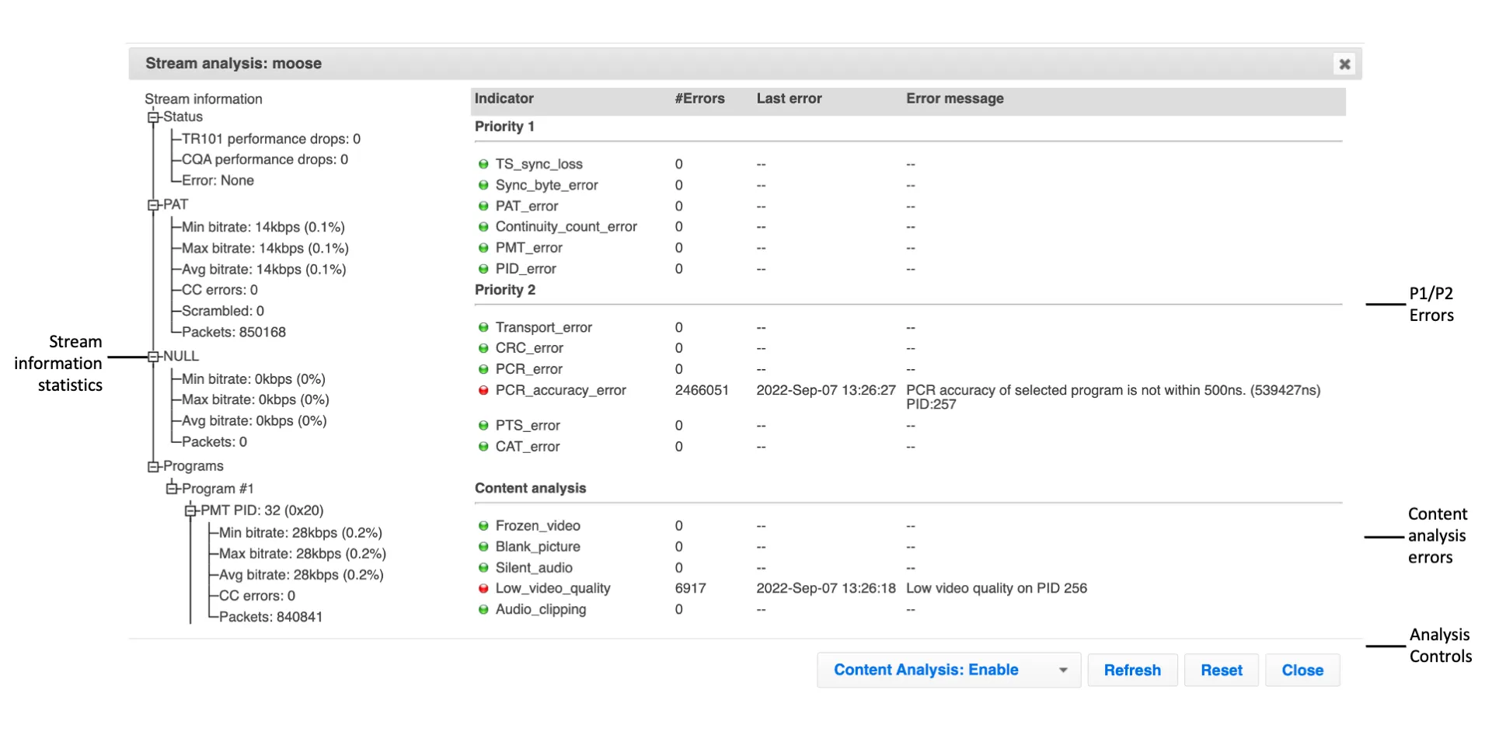Click the green PMT_error status dot

(483, 248)
